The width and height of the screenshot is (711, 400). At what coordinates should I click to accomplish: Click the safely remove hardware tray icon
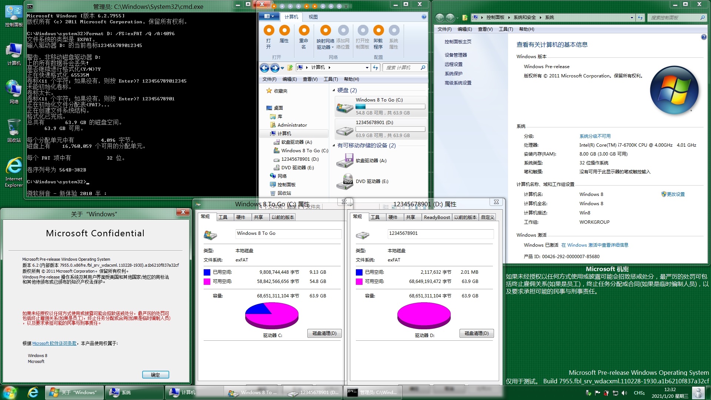pyautogui.click(x=588, y=393)
